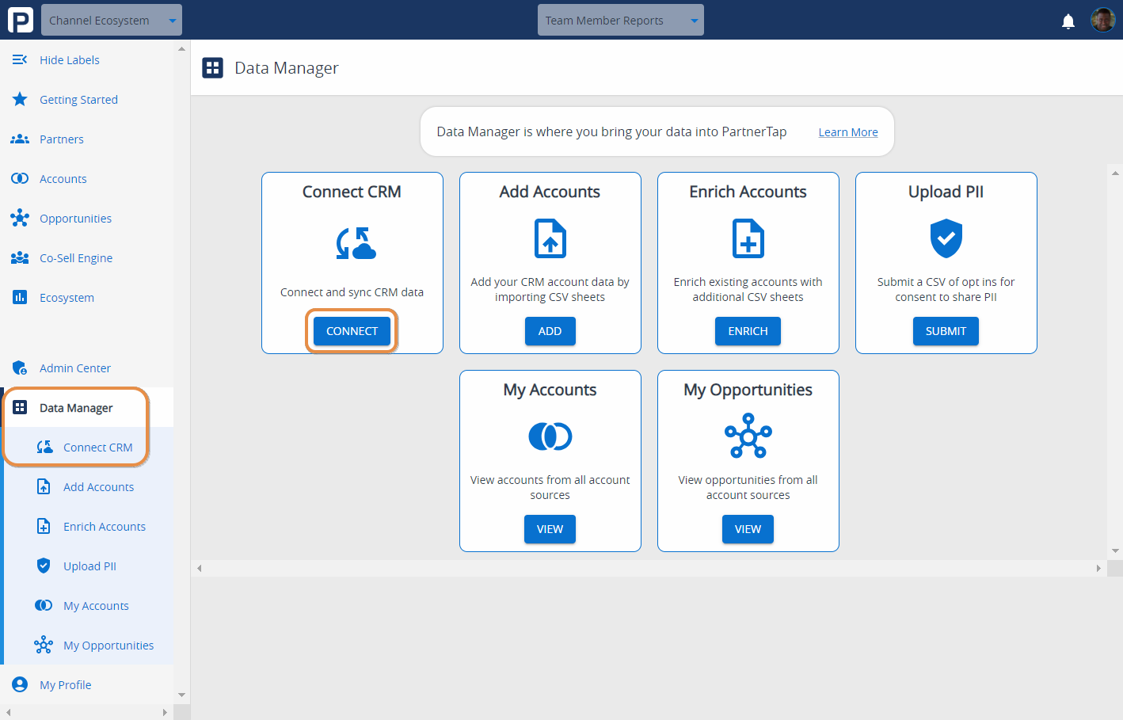Open the Learn More link
The width and height of the screenshot is (1123, 720).
click(848, 132)
